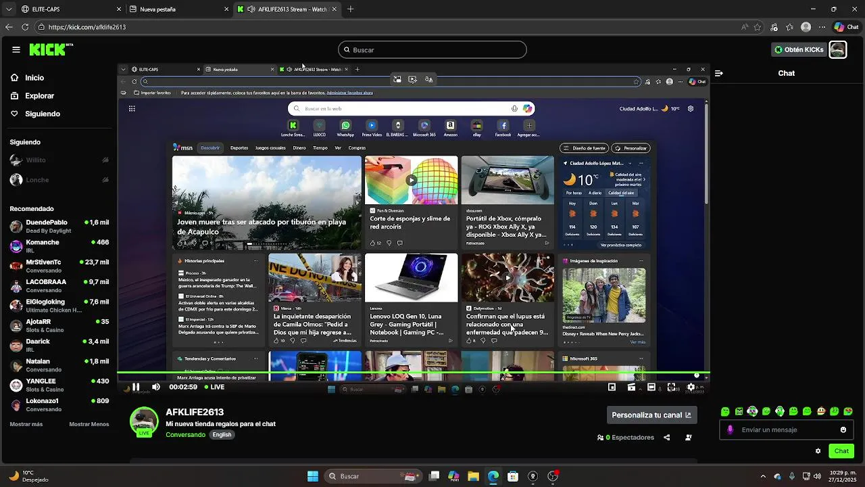Click the KICK logo

51,49
